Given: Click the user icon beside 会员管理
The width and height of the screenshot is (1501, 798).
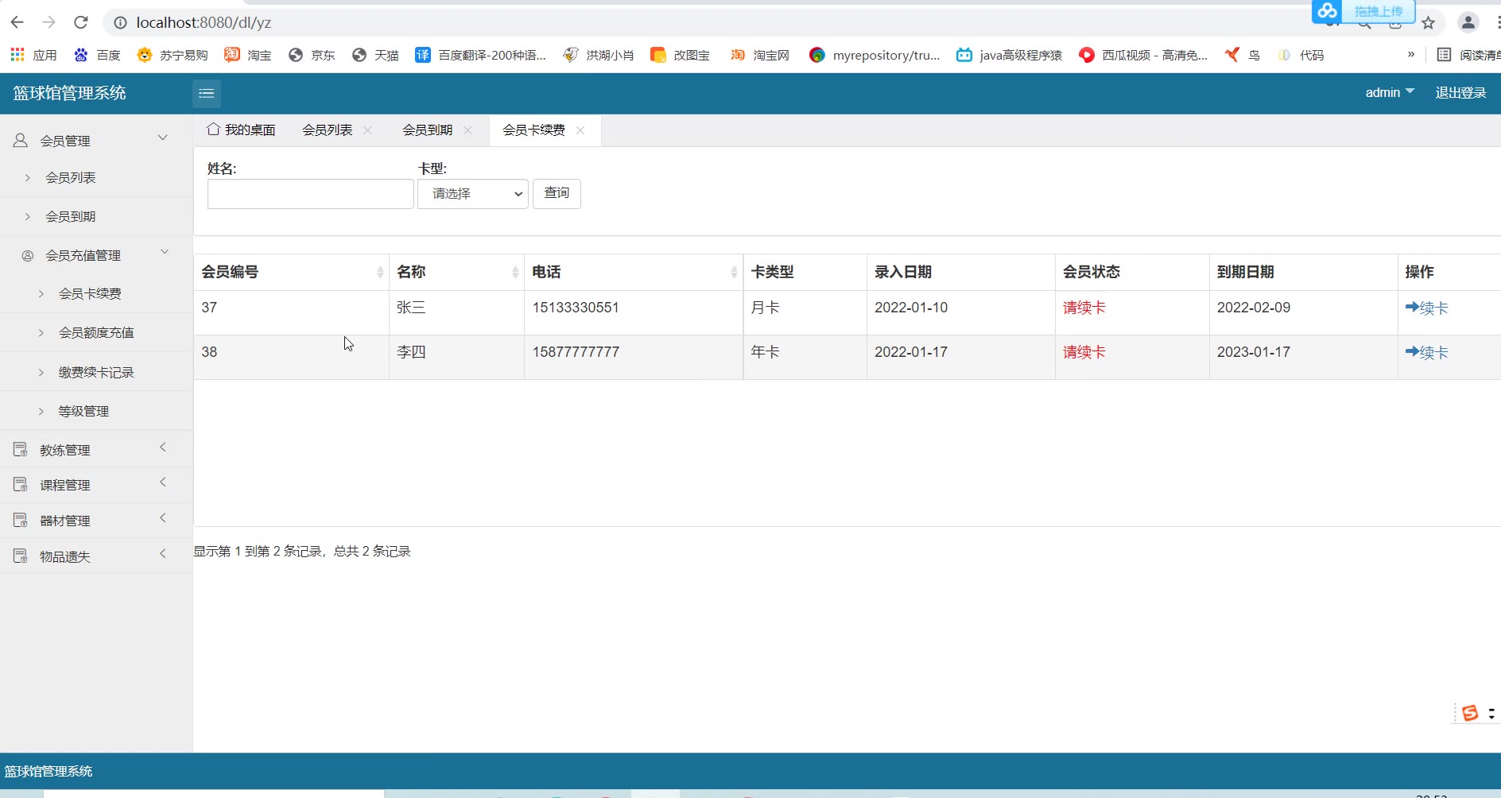Looking at the screenshot, I should 21,140.
